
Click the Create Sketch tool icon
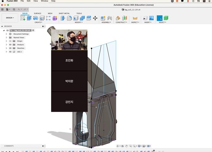coord(23,18)
